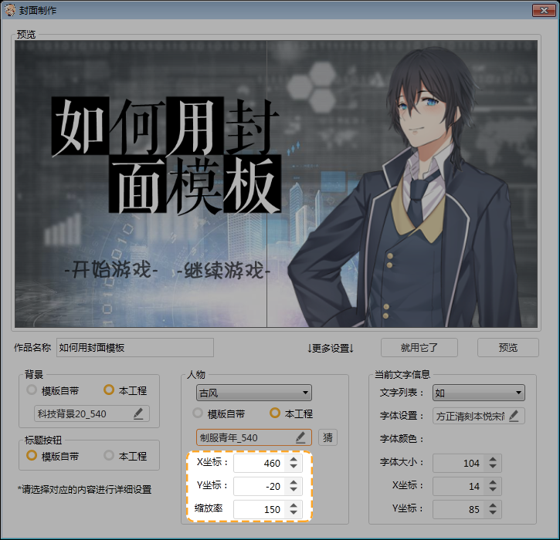Increase 缩放率 value 150 with up arrow

[x=293, y=506]
